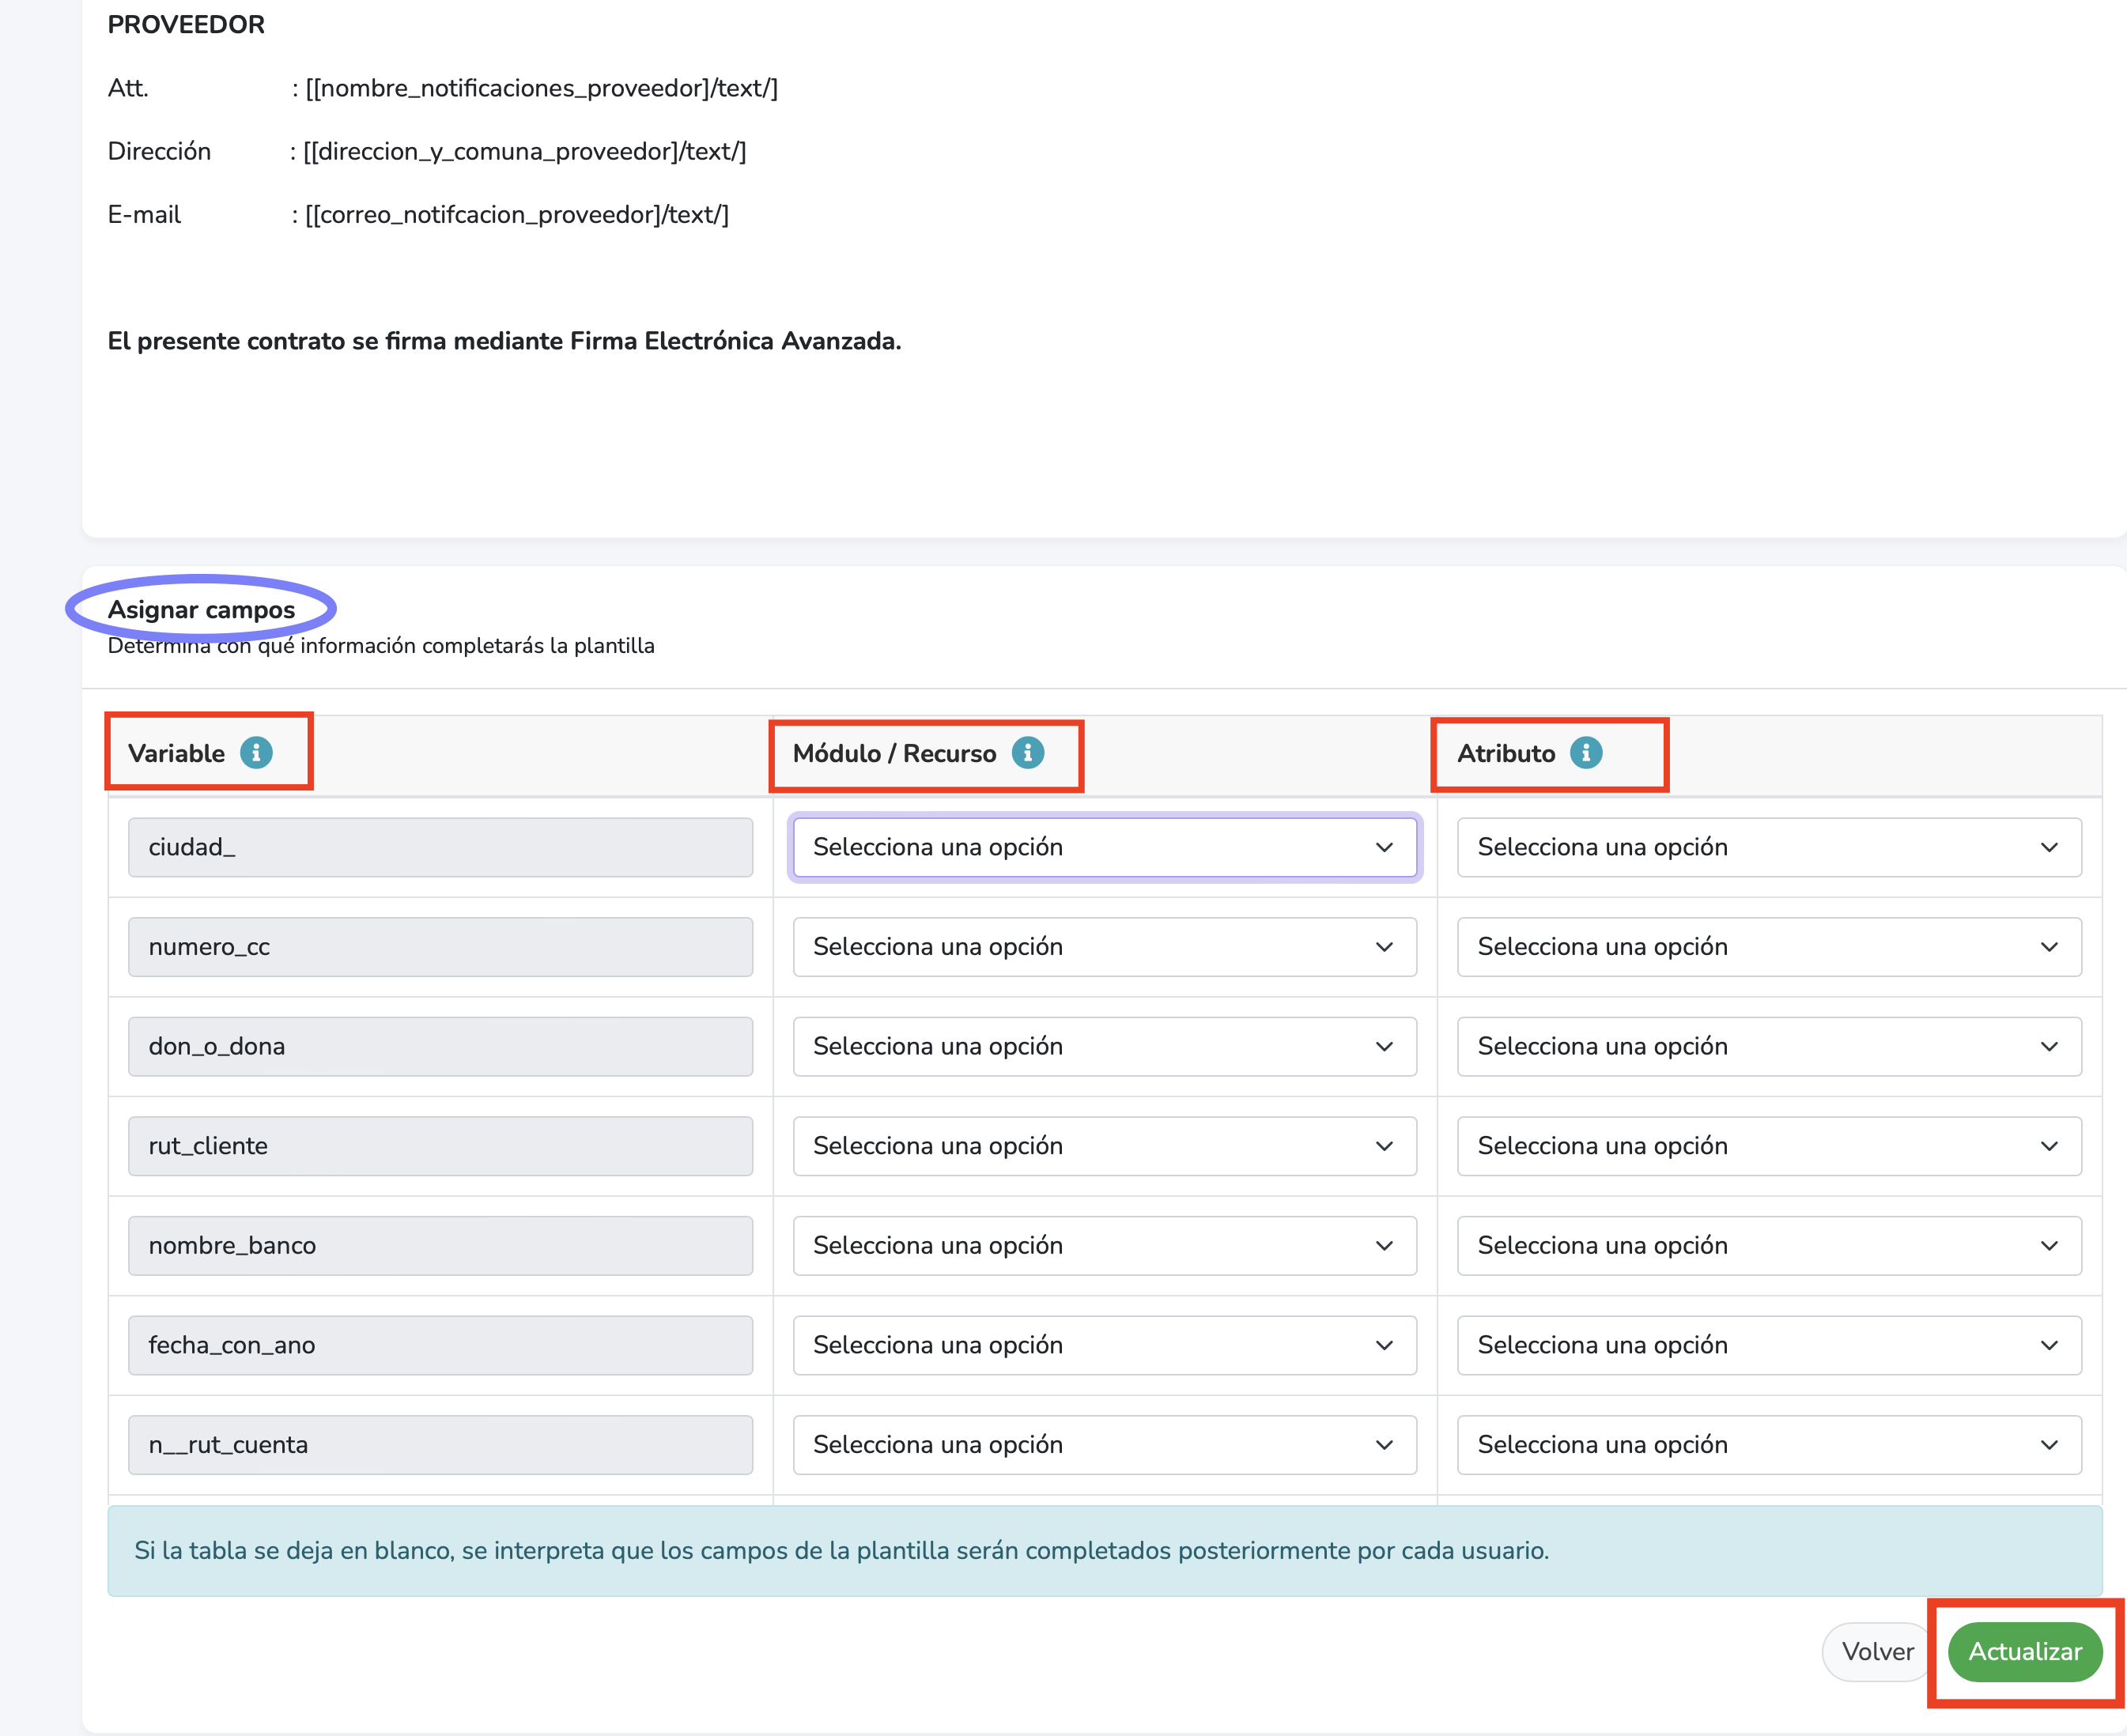This screenshot has width=2127, height=1736.
Task: Click the info icon next to Variable
Action: point(256,753)
